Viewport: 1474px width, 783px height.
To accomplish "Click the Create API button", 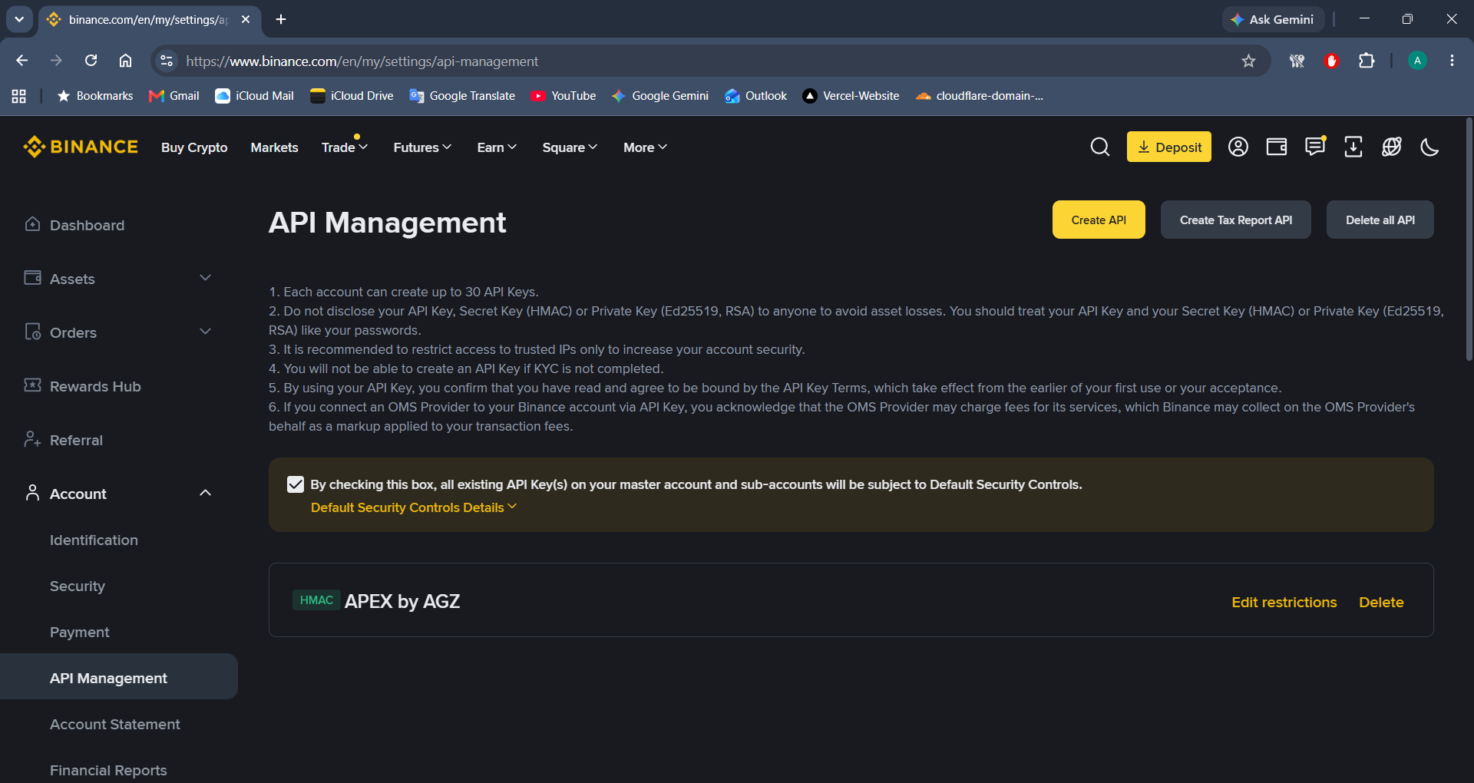I will tap(1099, 220).
